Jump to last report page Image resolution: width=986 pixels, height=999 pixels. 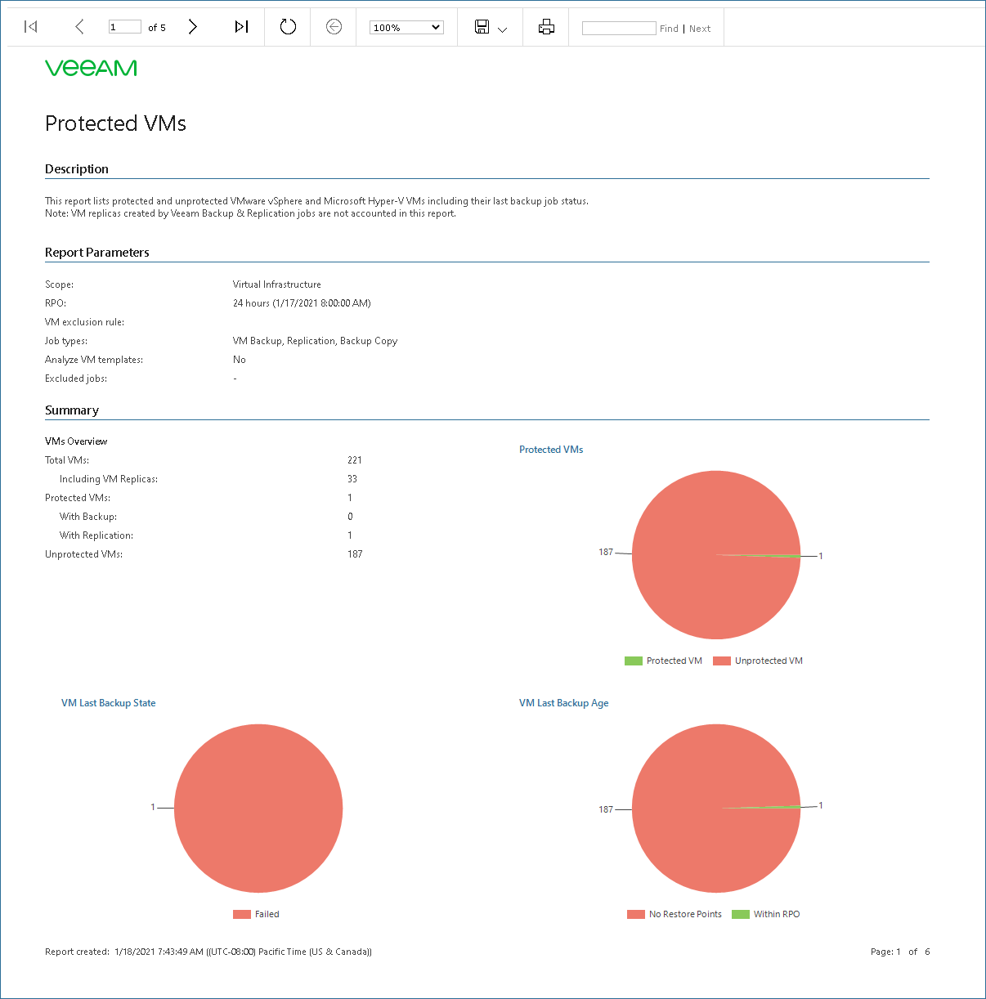pyautogui.click(x=241, y=27)
